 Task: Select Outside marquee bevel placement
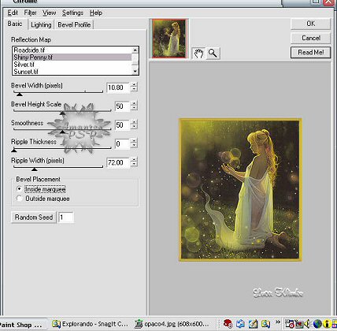43,199
